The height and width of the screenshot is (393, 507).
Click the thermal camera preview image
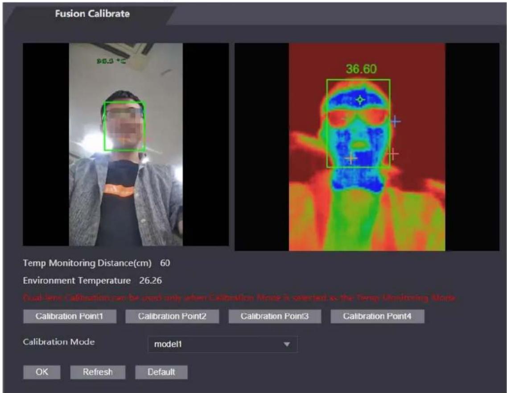pyautogui.click(x=367, y=147)
